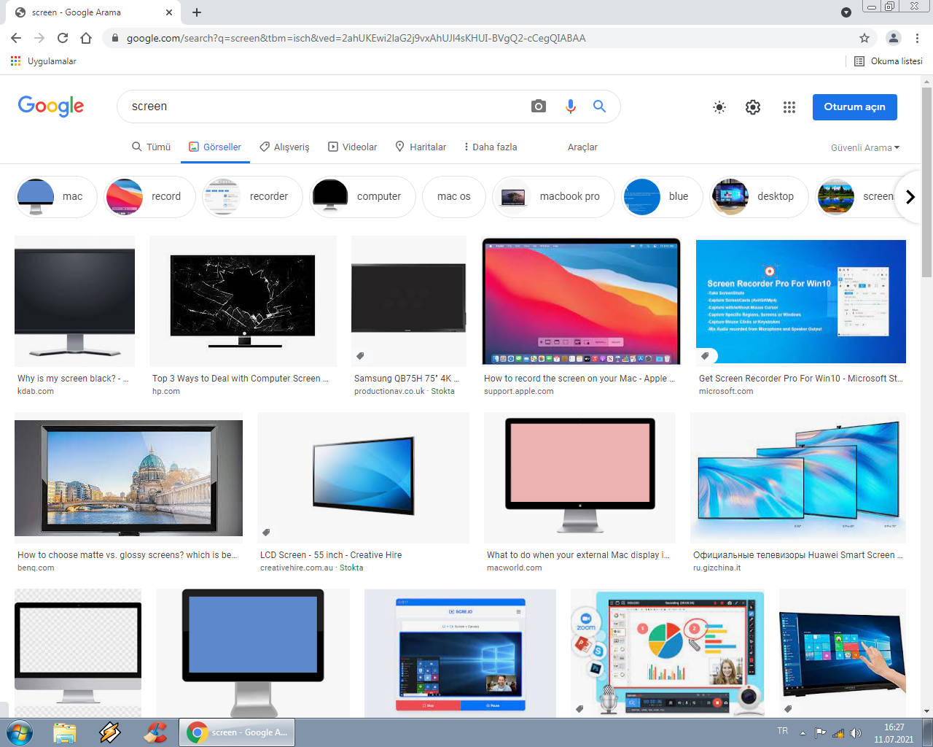Filter images by the 'recorder' chip
The height and width of the screenshot is (747, 933).
252,197
